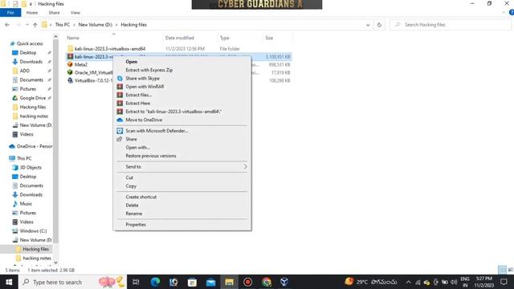This screenshot has height=289, width=514.
Task: Select the Meta2 file icon
Action: point(70,64)
